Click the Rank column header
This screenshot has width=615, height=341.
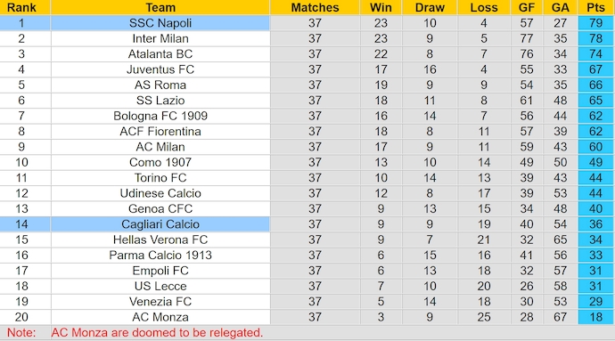click(21, 7)
